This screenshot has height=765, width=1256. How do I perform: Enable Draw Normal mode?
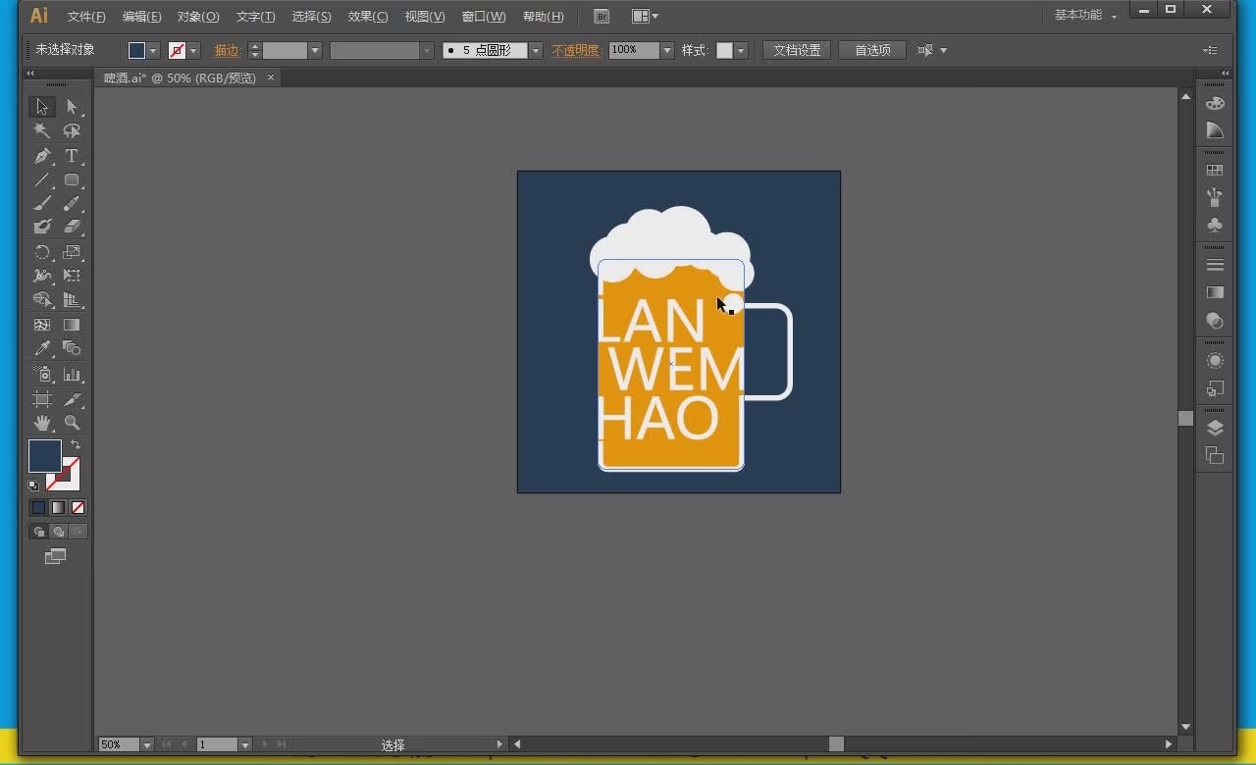point(38,532)
